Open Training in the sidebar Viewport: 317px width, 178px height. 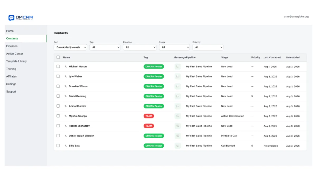click(x=26, y=69)
